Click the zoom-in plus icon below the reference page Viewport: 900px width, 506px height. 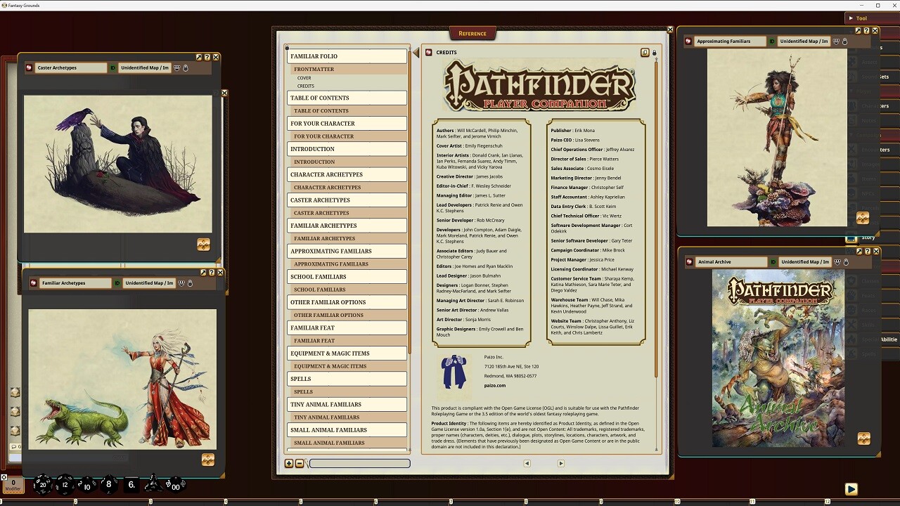[289, 463]
